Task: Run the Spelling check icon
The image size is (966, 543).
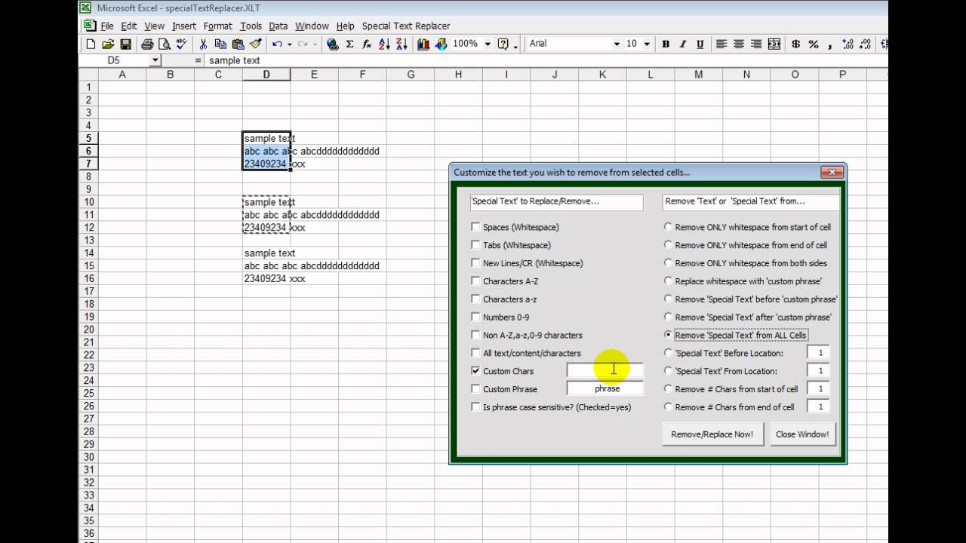Action: 181,44
